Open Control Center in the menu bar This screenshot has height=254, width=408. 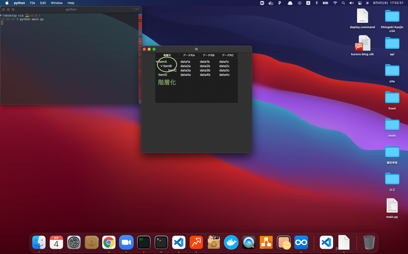360,3
